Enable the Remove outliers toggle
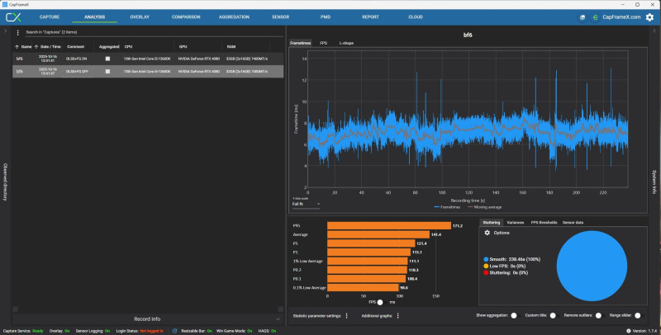Viewport: 661px width, 335px height. (601, 315)
